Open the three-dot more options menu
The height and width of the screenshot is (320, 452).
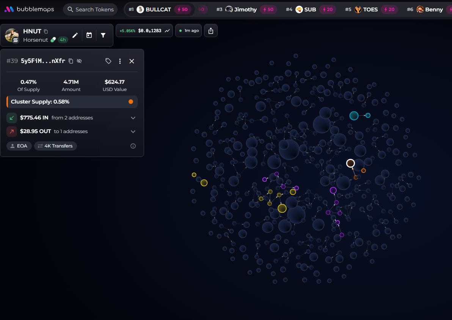120,61
